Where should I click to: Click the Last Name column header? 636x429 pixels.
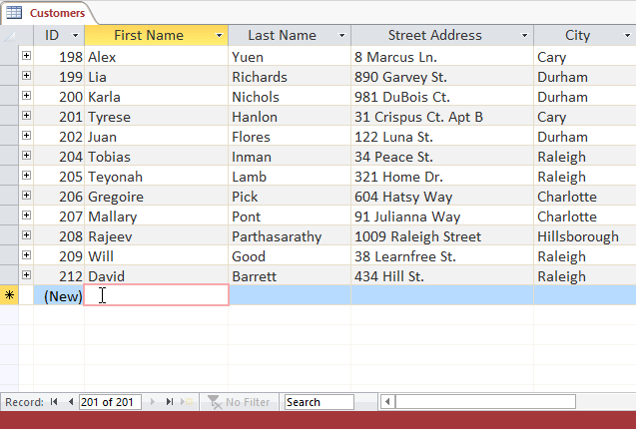point(282,35)
